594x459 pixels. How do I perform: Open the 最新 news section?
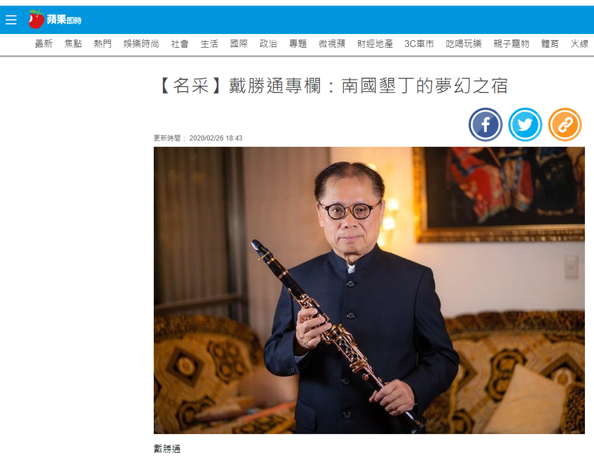[44, 44]
